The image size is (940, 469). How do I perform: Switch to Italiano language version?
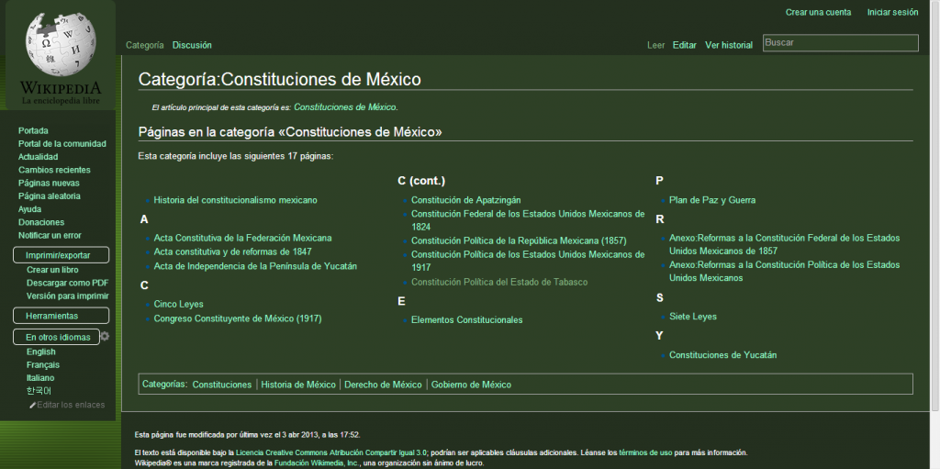coord(40,378)
